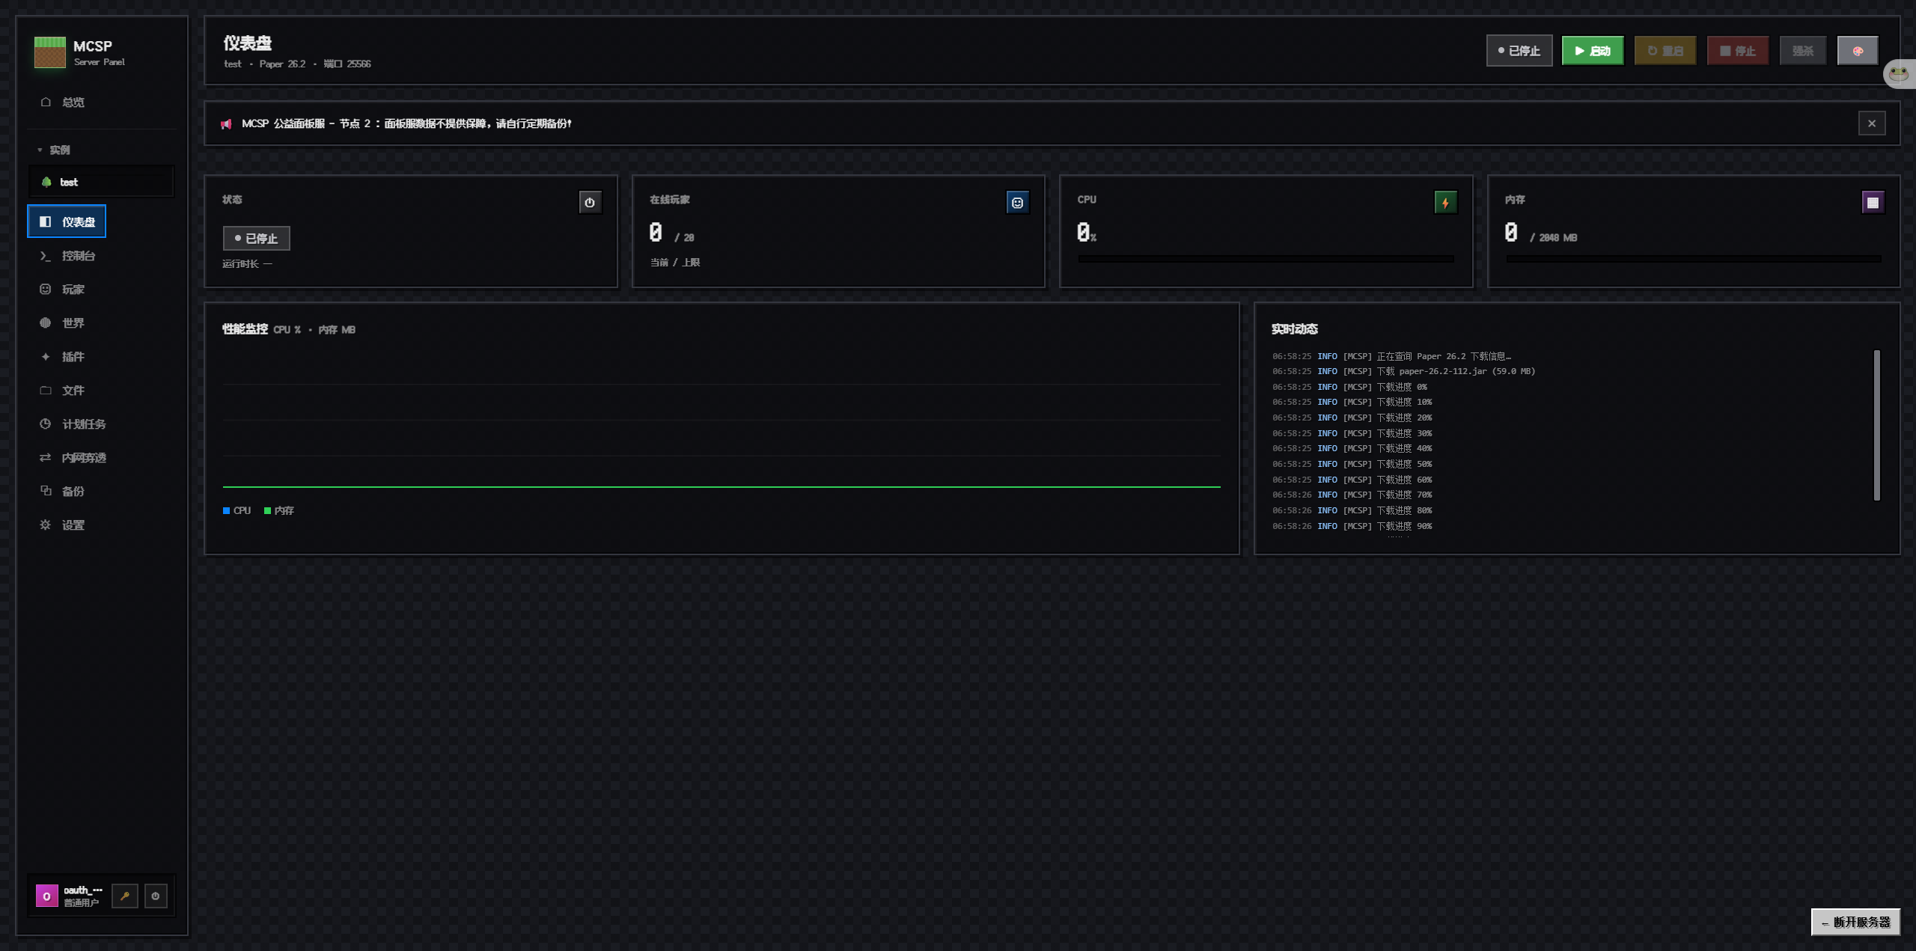Click the megaphone announcement icon
This screenshot has width=1916, height=951.
pos(226,123)
